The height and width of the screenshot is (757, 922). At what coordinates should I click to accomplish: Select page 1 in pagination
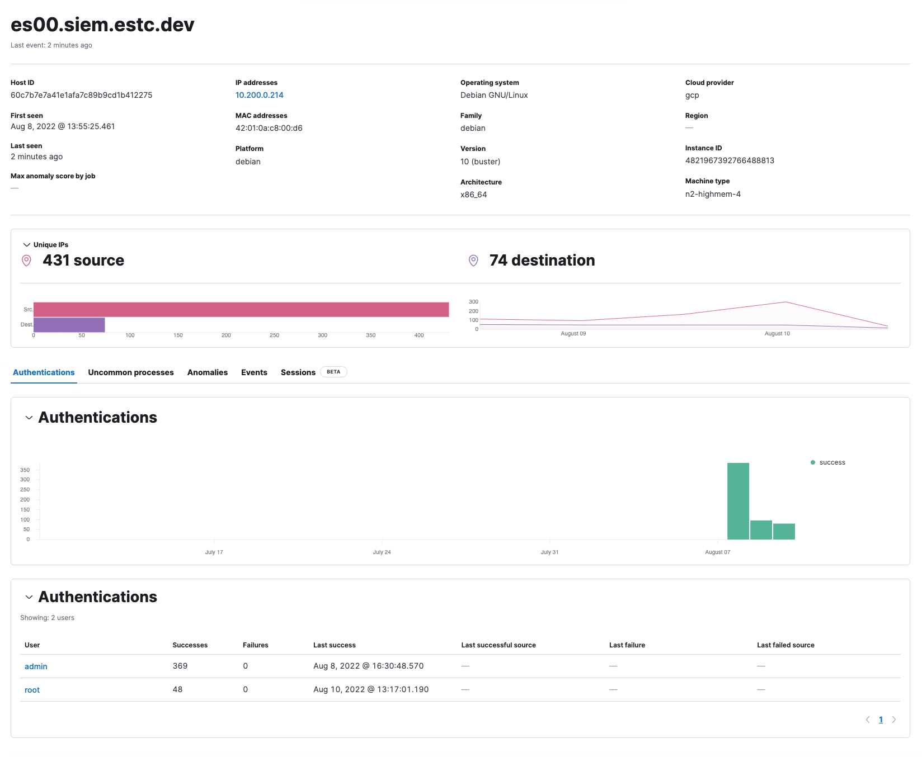pyautogui.click(x=881, y=720)
